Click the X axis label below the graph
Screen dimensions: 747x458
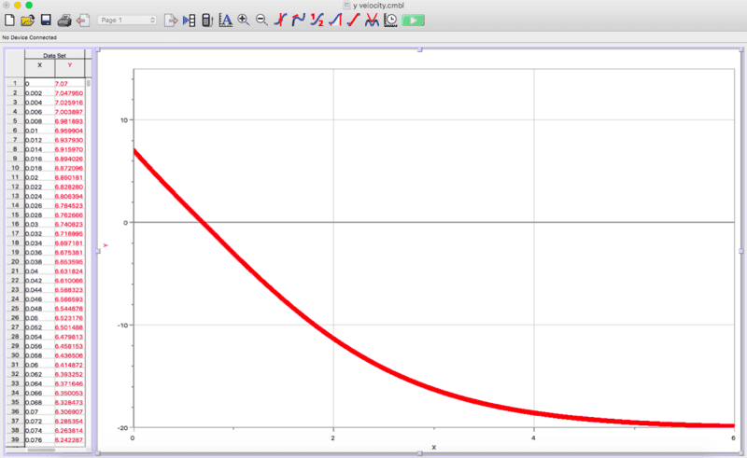click(x=433, y=447)
